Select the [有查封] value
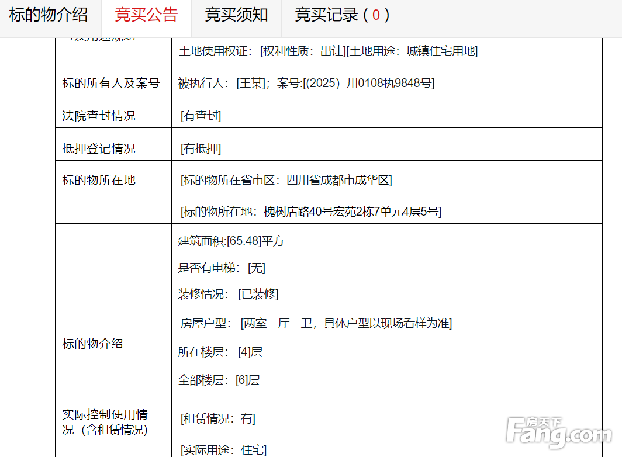Screen dimensions: 622x457 click(x=201, y=116)
